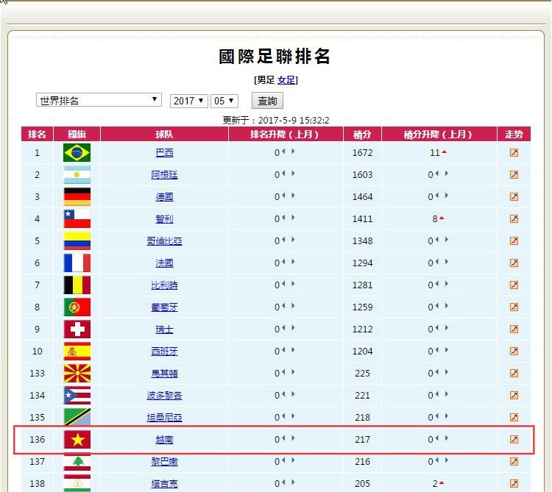Open the 德國 team link
Viewport: 552px width, 492px height.
coord(164,197)
